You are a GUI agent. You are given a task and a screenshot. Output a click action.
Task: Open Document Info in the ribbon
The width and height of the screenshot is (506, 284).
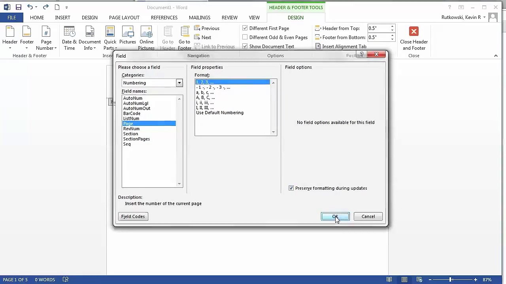(x=90, y=38)
